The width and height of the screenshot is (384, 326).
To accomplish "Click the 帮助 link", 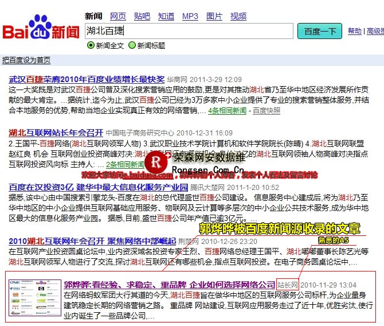I will 355,31.
